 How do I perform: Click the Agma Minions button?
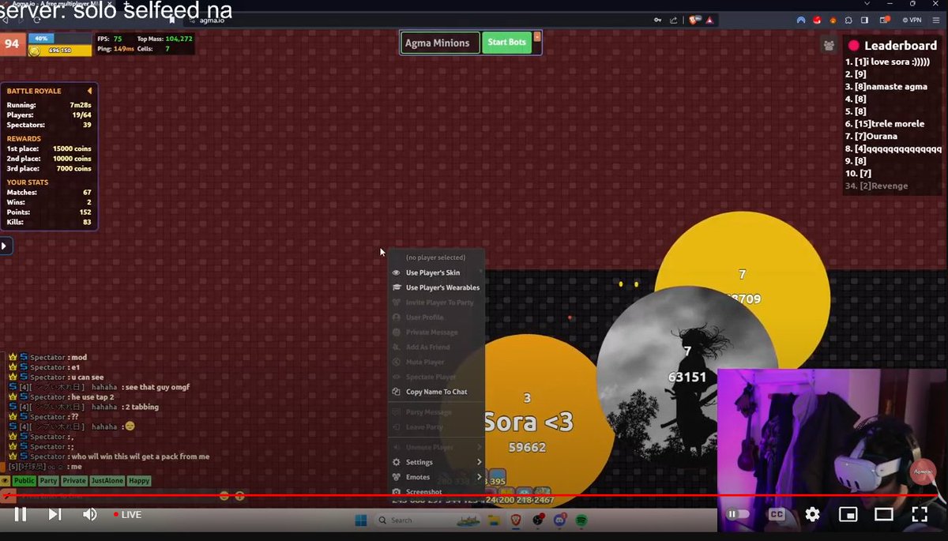(440, 43)
